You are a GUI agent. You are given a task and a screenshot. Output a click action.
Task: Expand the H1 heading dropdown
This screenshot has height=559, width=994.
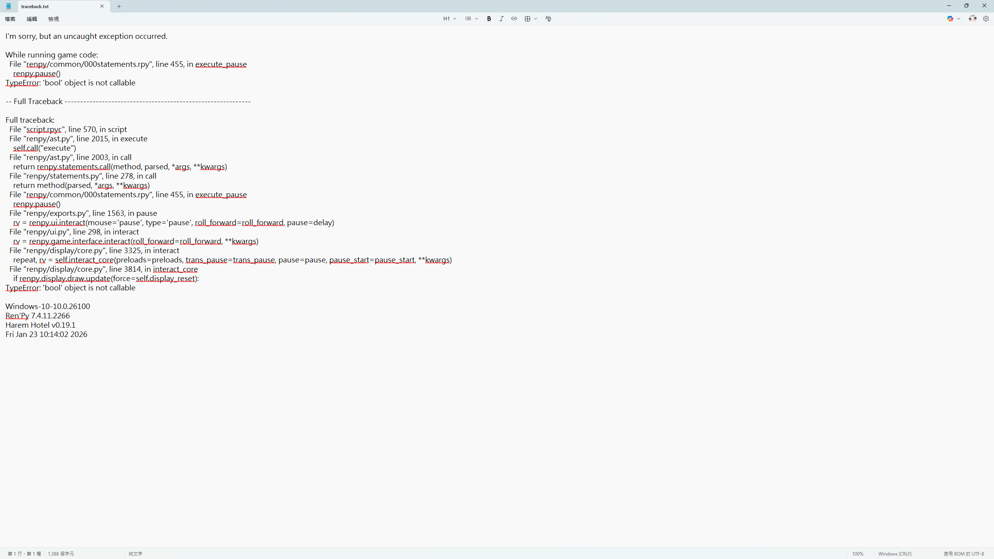pyautogui.click(x=450, y=19)
